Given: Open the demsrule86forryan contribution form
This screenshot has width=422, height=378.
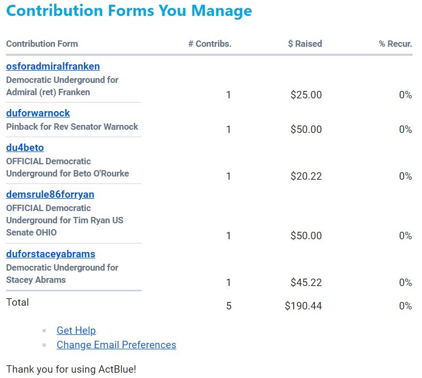Looking at the screenshot, I should pos(50,195).
